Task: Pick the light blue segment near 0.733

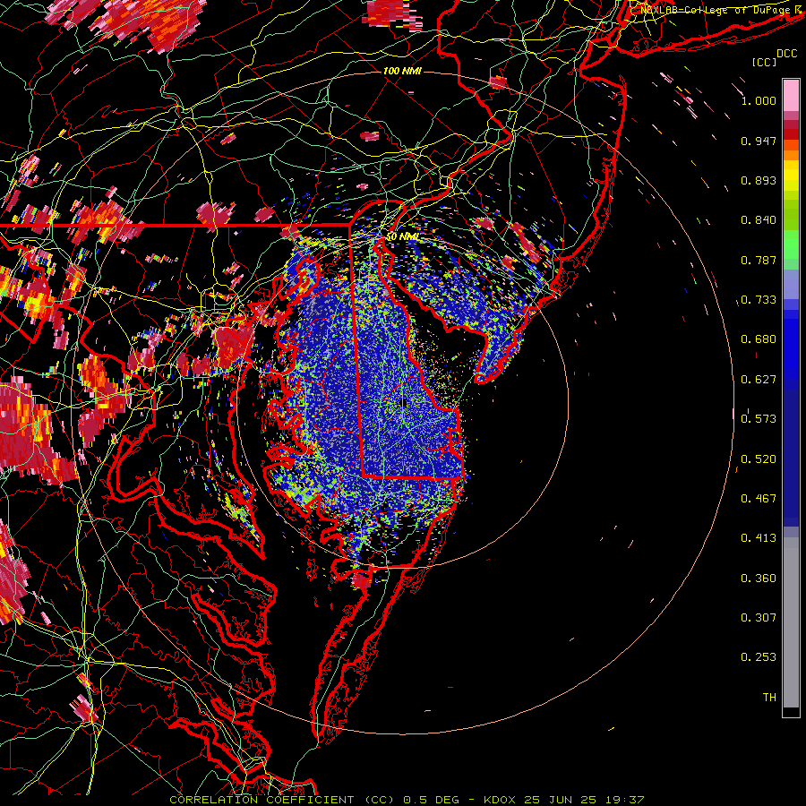Action: pos(791,284)
